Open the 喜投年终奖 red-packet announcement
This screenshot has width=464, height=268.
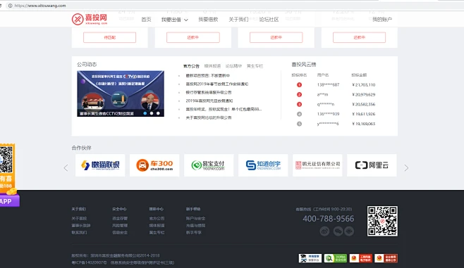(224, 109)
